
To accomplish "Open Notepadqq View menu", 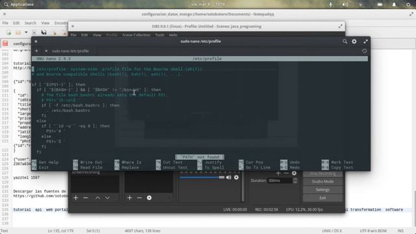I will (x=45, y=23).
